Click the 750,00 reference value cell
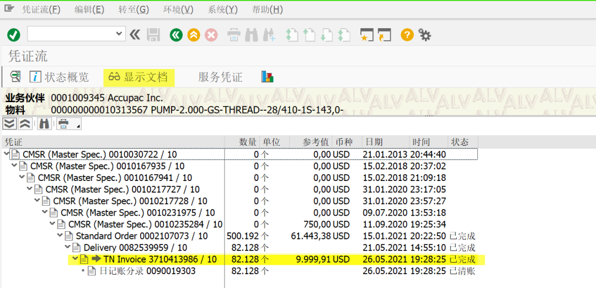Screen dimensions: 596x288 click(x=318, y=224)
